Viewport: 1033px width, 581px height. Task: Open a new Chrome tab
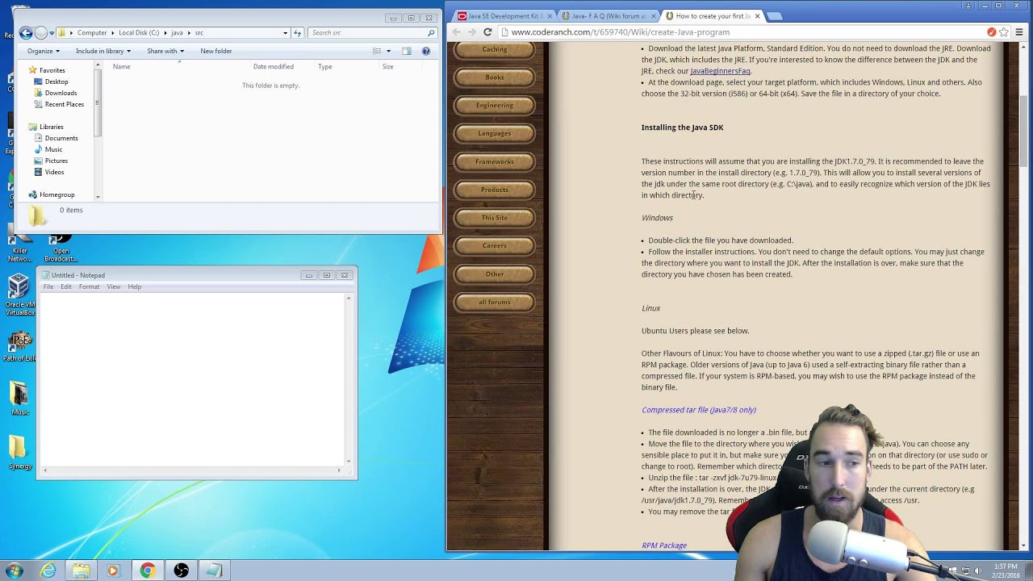point(774,16)
